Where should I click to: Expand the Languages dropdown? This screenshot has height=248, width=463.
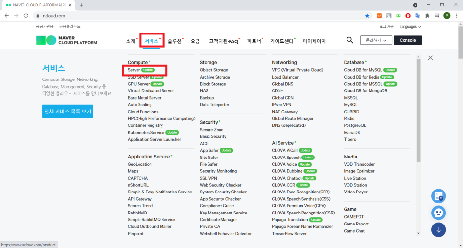click(410, 26)
